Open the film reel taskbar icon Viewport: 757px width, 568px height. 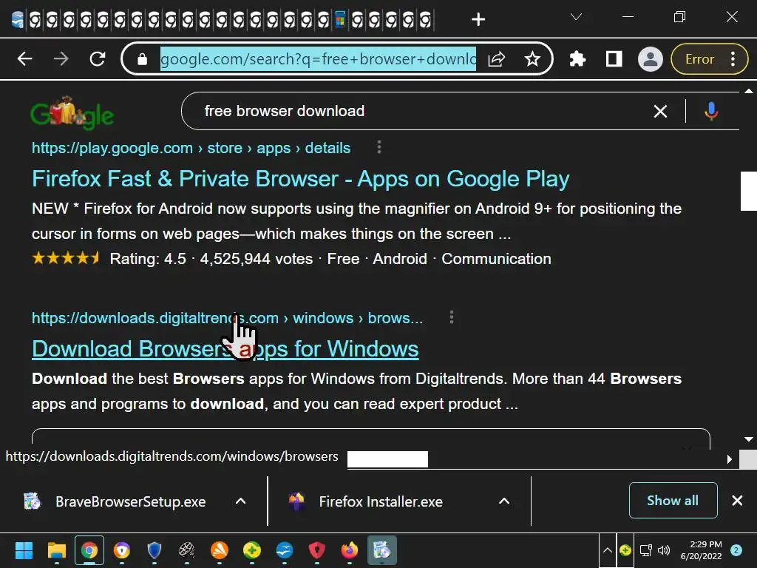tap(186, 550)
